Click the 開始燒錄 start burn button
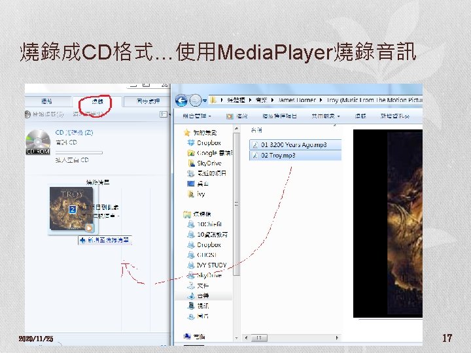The image size is (471, 353). click(48, 114)
